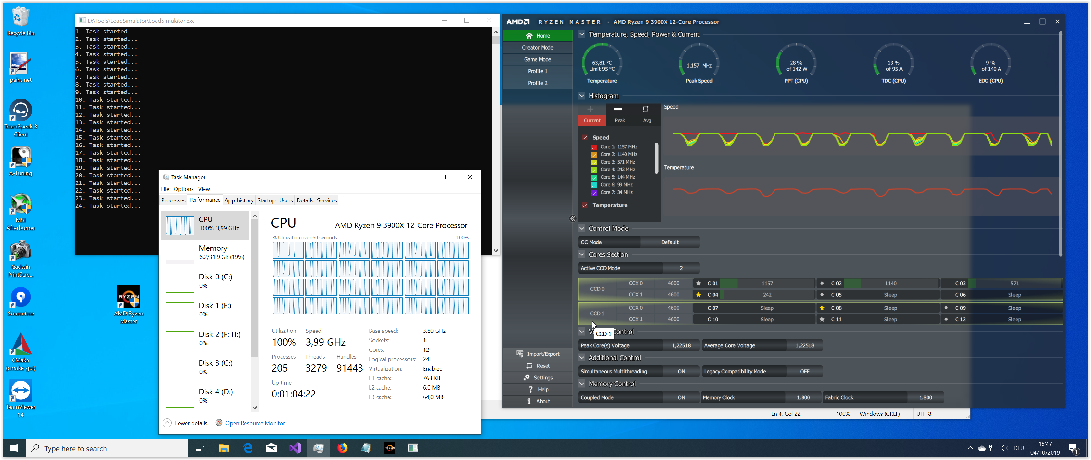Collapse the sidebar with the double-chevron icon

pyautogui.click(x=572, y=218)
